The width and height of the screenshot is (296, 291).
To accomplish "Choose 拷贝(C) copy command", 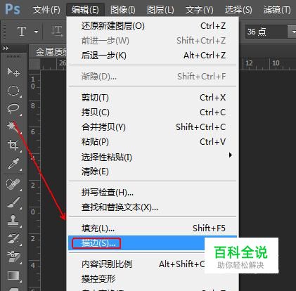I will (153, 112).
